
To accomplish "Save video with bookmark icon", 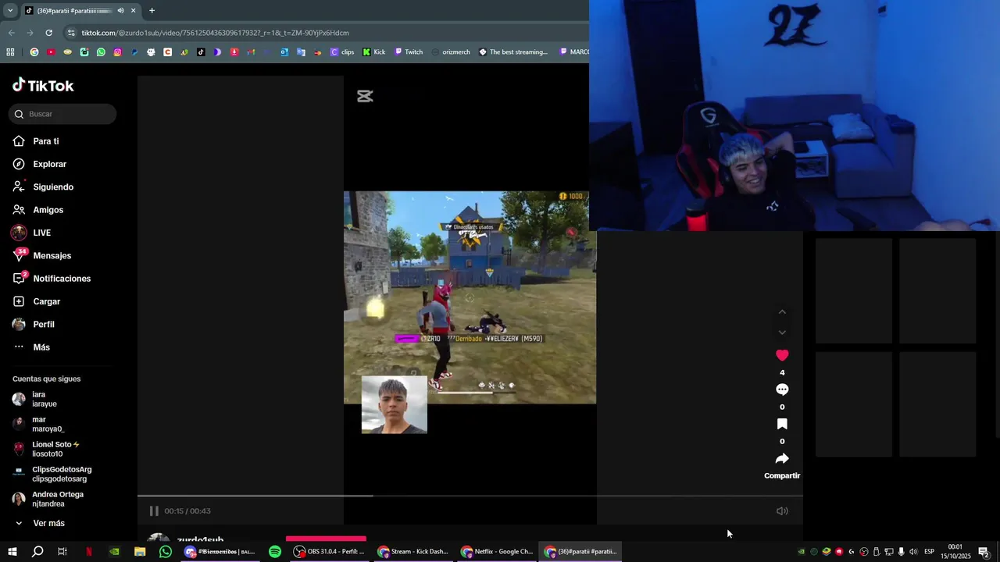I will (782, 424).
